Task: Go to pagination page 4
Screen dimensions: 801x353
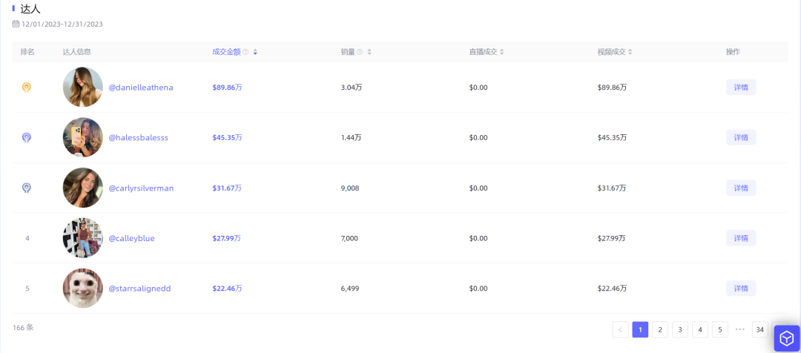Action: pyautogui.click(x=700, y=329)
